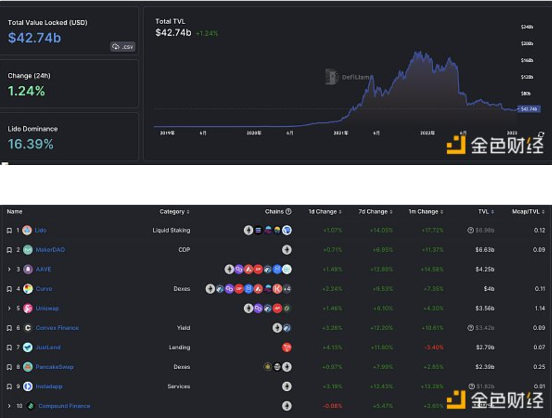Click the PancakeSwap logo icon
Screen dimensions: 552x418
pyautogui.click(x=28, y=367)
